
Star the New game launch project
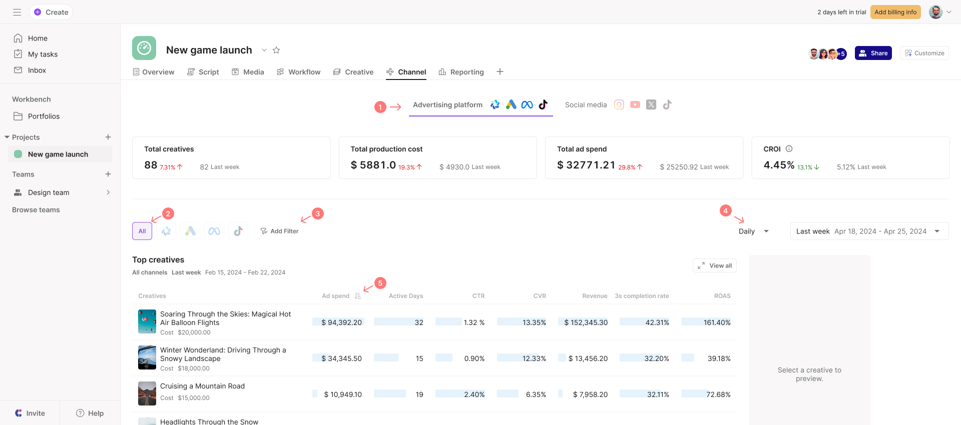coord(276,50)
